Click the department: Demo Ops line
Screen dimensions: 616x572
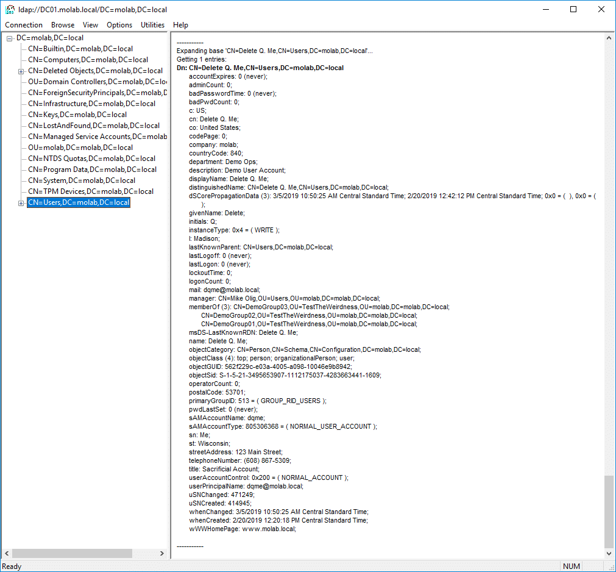pyautogui.click(x=223, y=162)
